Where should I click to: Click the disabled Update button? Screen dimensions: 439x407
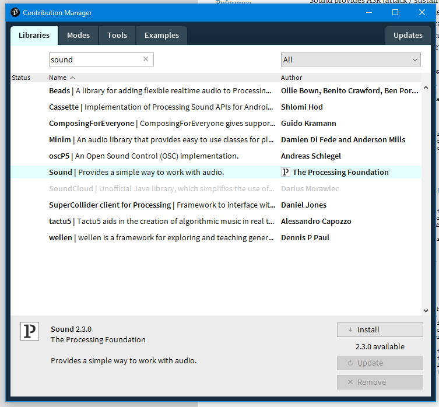point(380,363)
